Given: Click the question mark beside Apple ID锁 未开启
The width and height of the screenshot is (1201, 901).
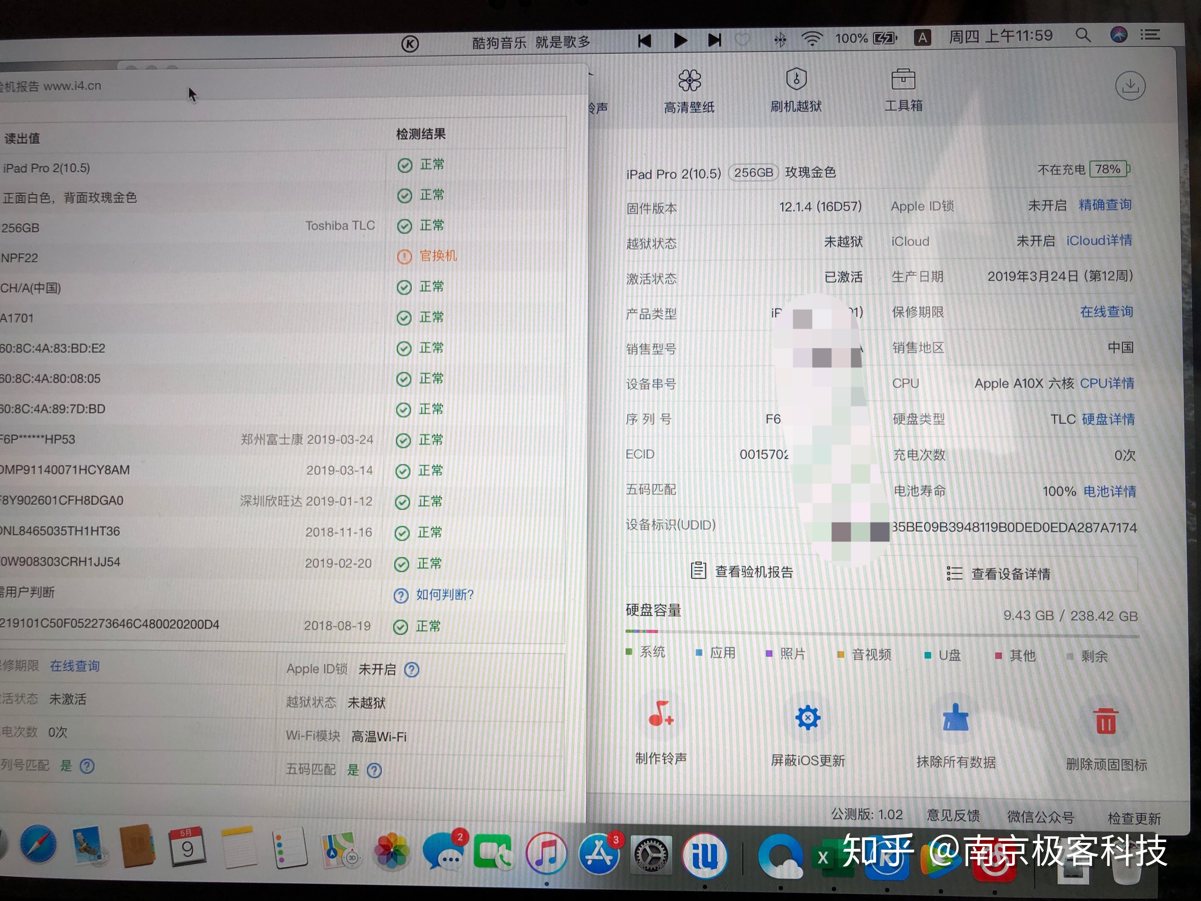Looking at the screenshot, I should coord(412,669).
